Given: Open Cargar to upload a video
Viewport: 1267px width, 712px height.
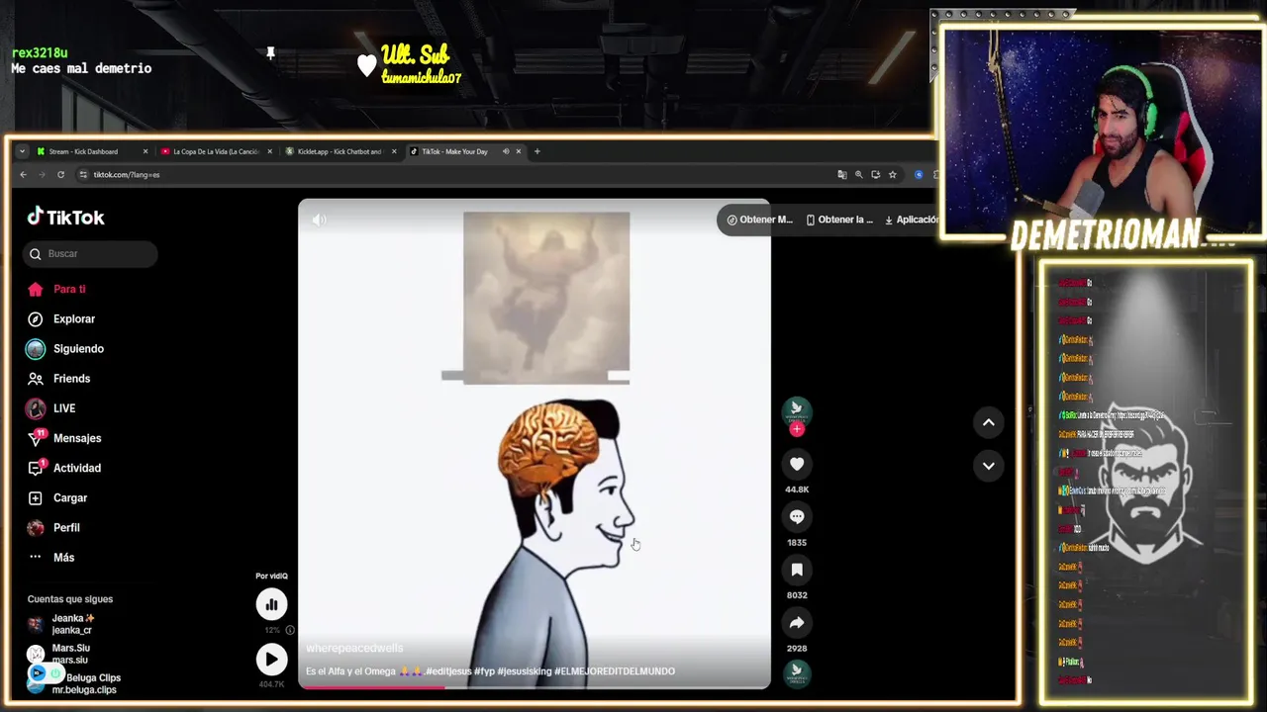Looking at the screenshot, I should 57,498.
